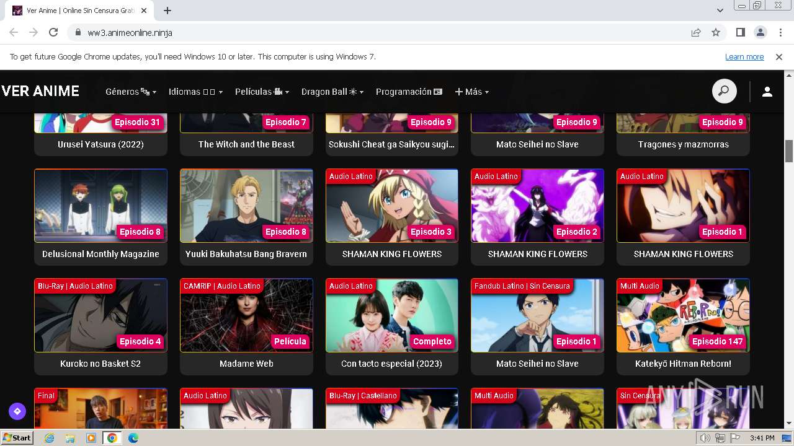Open Urusei Yatsura (2022) title link
794x446 pixels.
coord(100,144)
